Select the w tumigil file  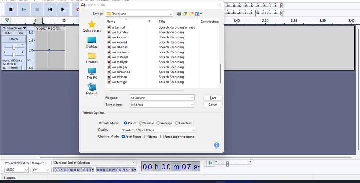pos(118,27)
